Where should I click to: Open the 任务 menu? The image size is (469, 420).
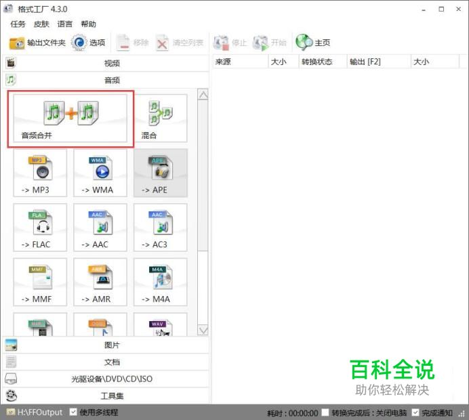coord(18,24)
